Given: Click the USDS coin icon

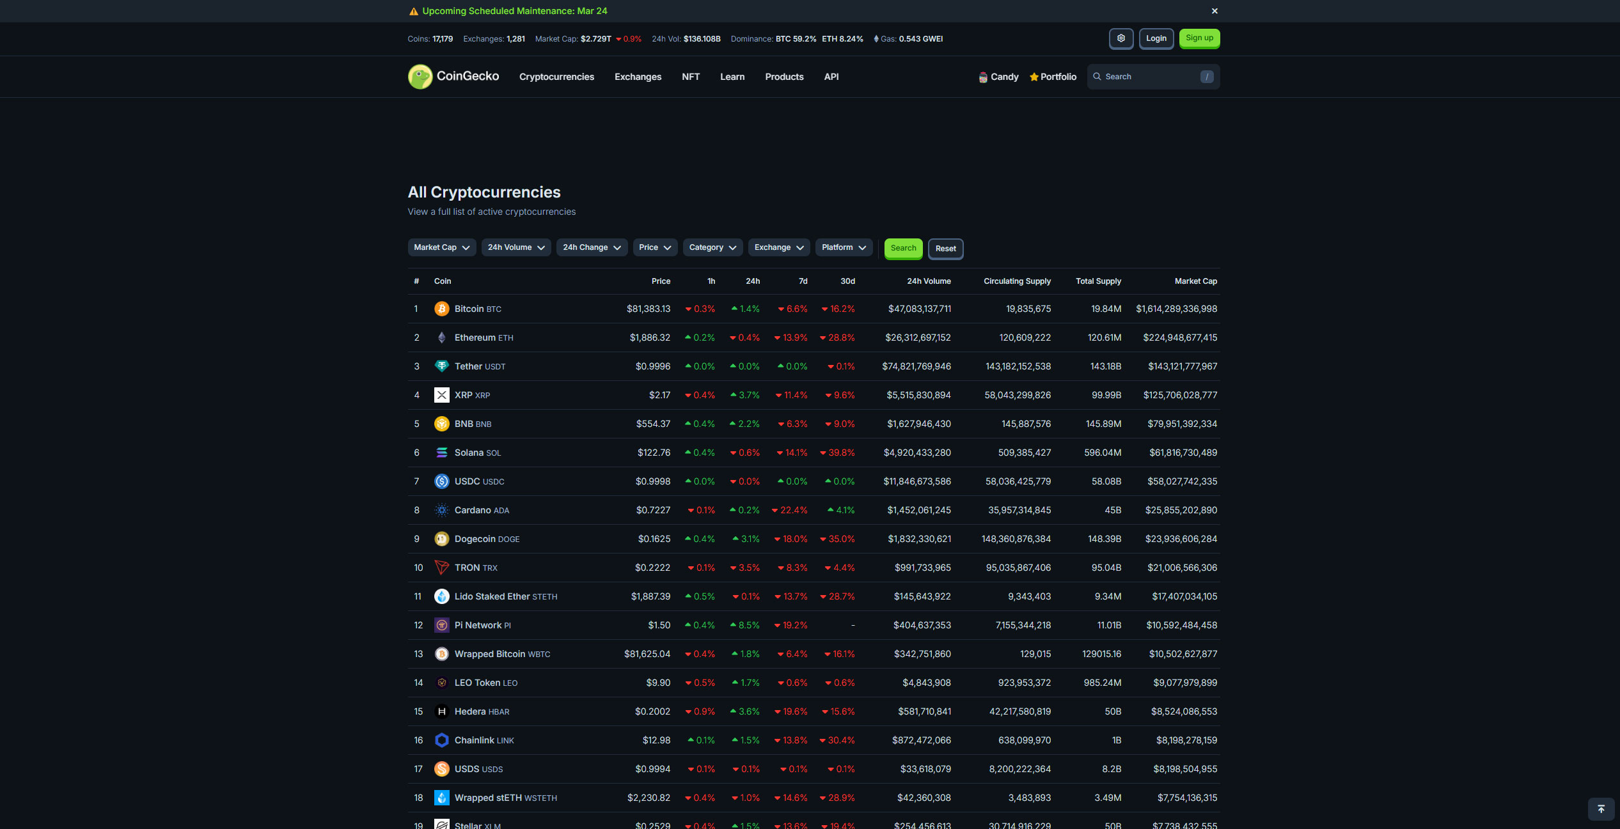Looking at the screenshot, I should click(x=442, y=769).
